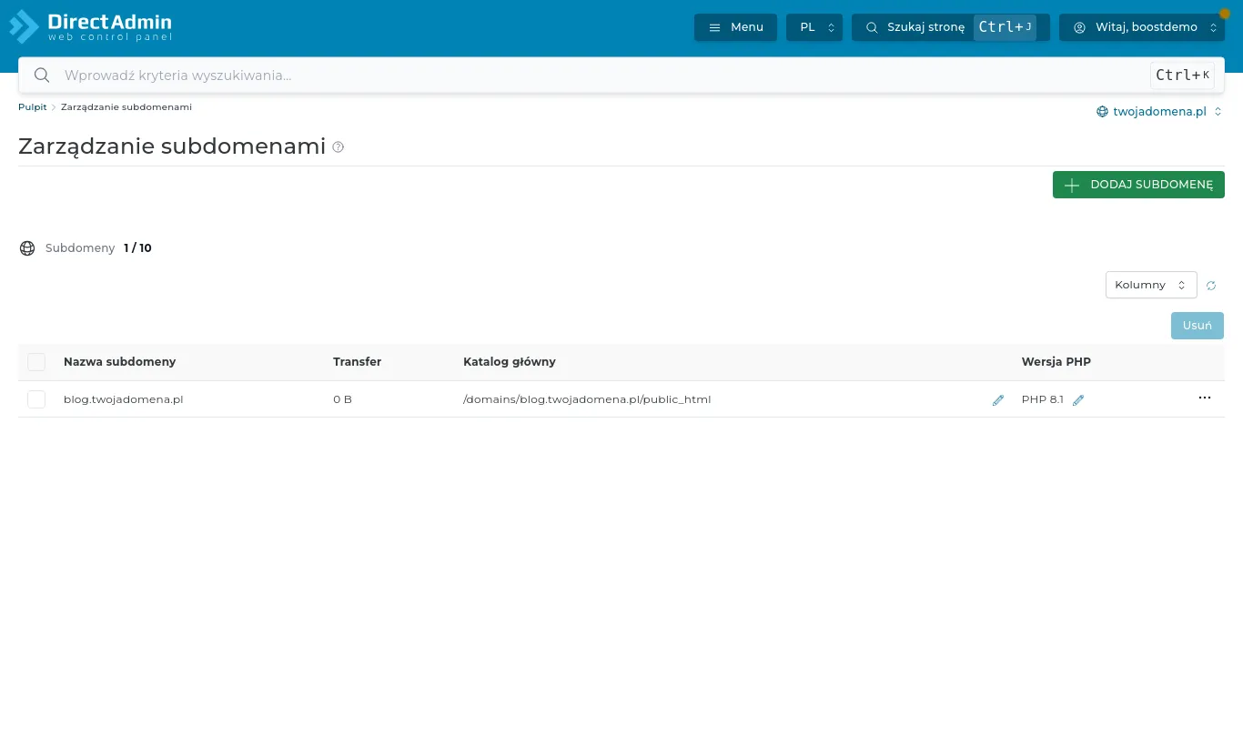
Task: Click the Katalog główny column header
Action: point(510,362)
